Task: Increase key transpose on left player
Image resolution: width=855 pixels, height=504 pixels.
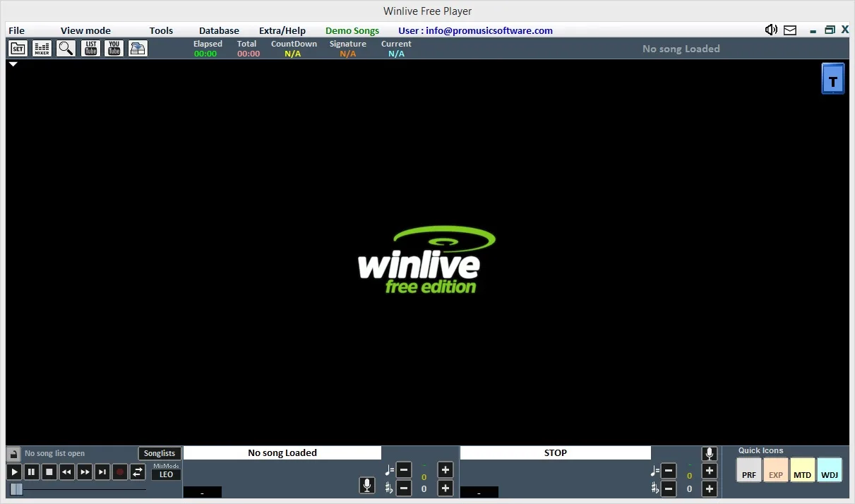Action: click(446, 488)
